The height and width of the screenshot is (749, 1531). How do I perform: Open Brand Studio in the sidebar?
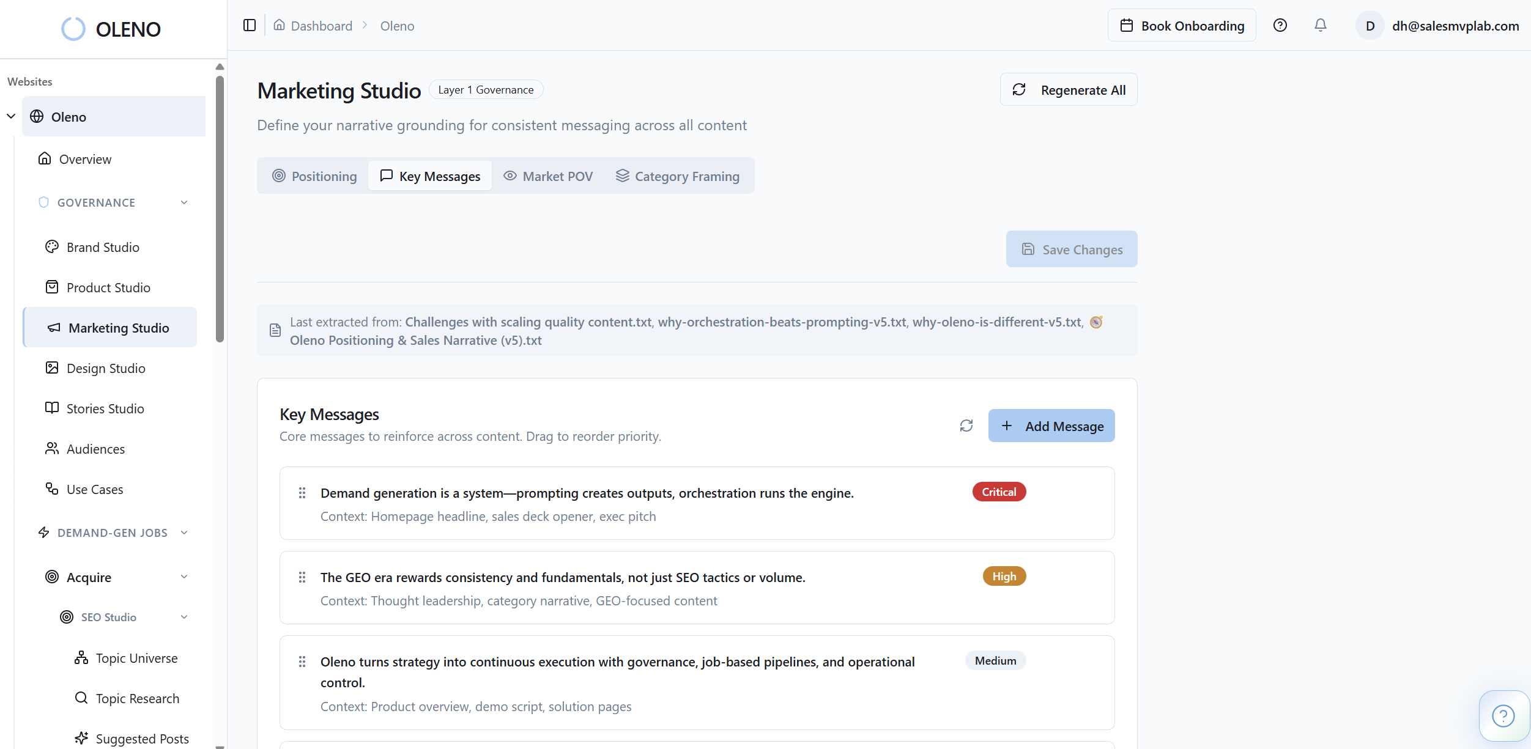point(103,247)
